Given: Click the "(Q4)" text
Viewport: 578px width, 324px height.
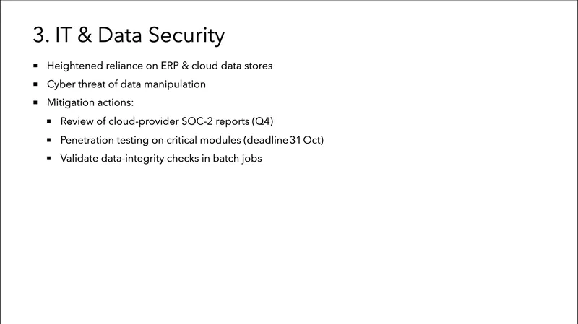Looking at the screenshot, I should coord(262,122).
